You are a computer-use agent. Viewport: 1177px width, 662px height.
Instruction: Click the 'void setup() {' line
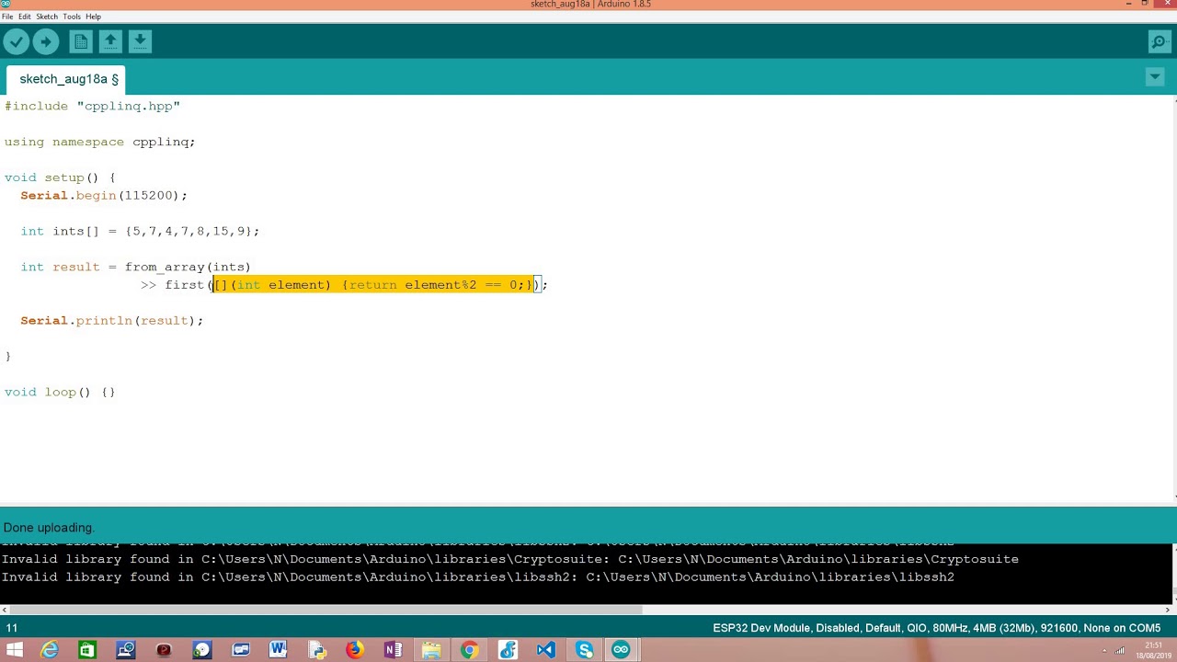pos(60,177)
